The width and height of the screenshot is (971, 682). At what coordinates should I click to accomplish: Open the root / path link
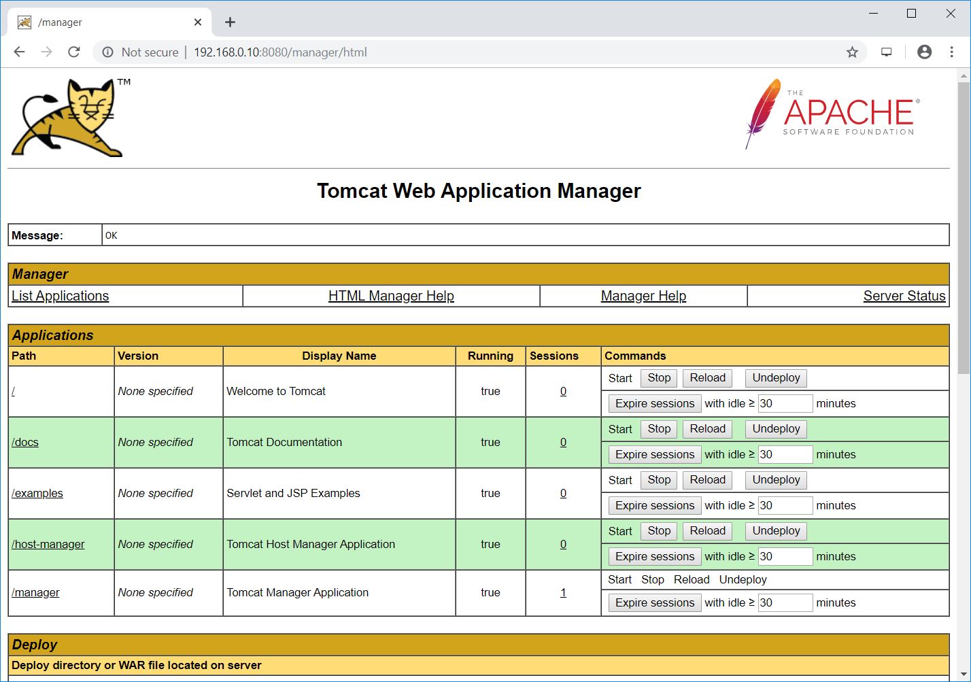pos(13,391)
